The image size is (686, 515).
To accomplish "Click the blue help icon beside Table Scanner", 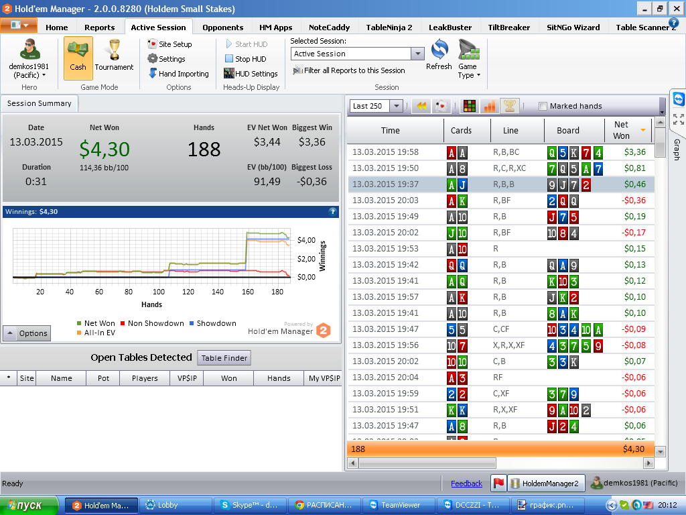I will (673, 23).
